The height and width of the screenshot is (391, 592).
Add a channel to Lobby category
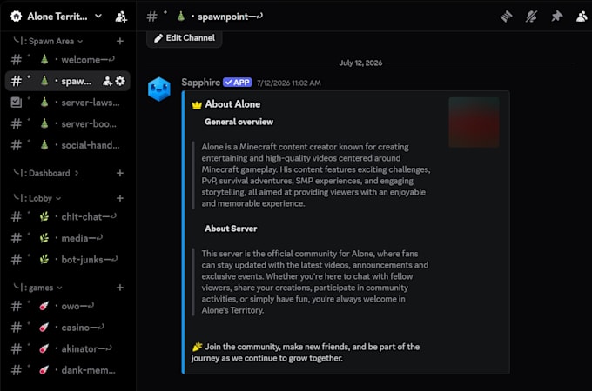coord(120,198)
